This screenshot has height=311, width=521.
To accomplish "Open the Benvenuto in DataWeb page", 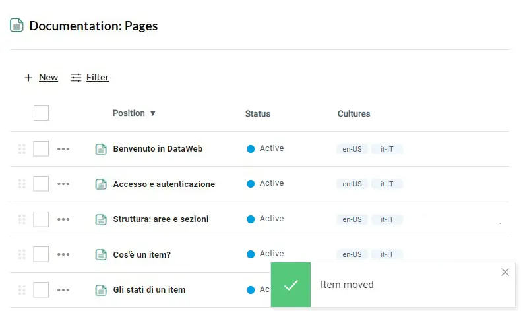I will (x=158, y=149).
